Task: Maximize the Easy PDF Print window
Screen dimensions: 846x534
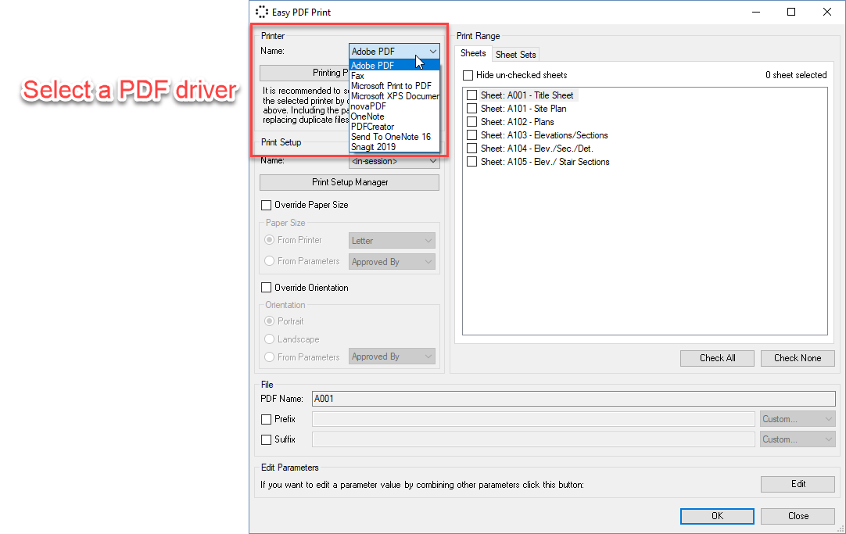Action: click(791, 12)
